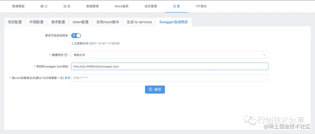Open the token配置 tab
315x134 pixels.
(80, 22)
